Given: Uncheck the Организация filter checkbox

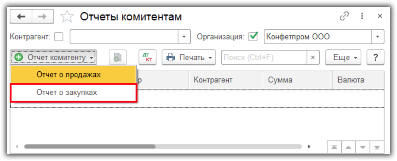Looking at the screenshot, I should coord(253,37).
